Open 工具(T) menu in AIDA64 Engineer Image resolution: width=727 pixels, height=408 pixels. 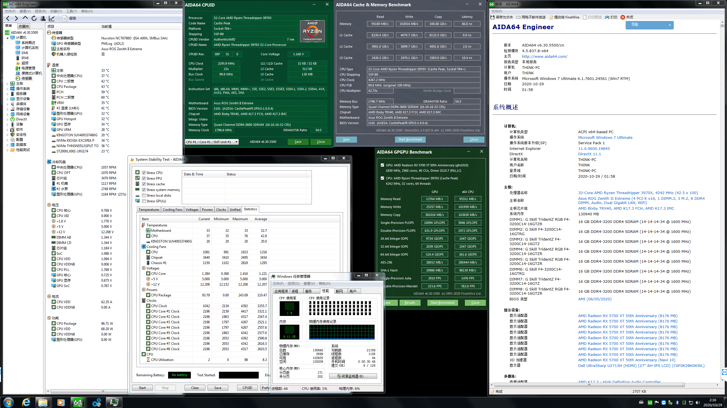tap(72, 11)
